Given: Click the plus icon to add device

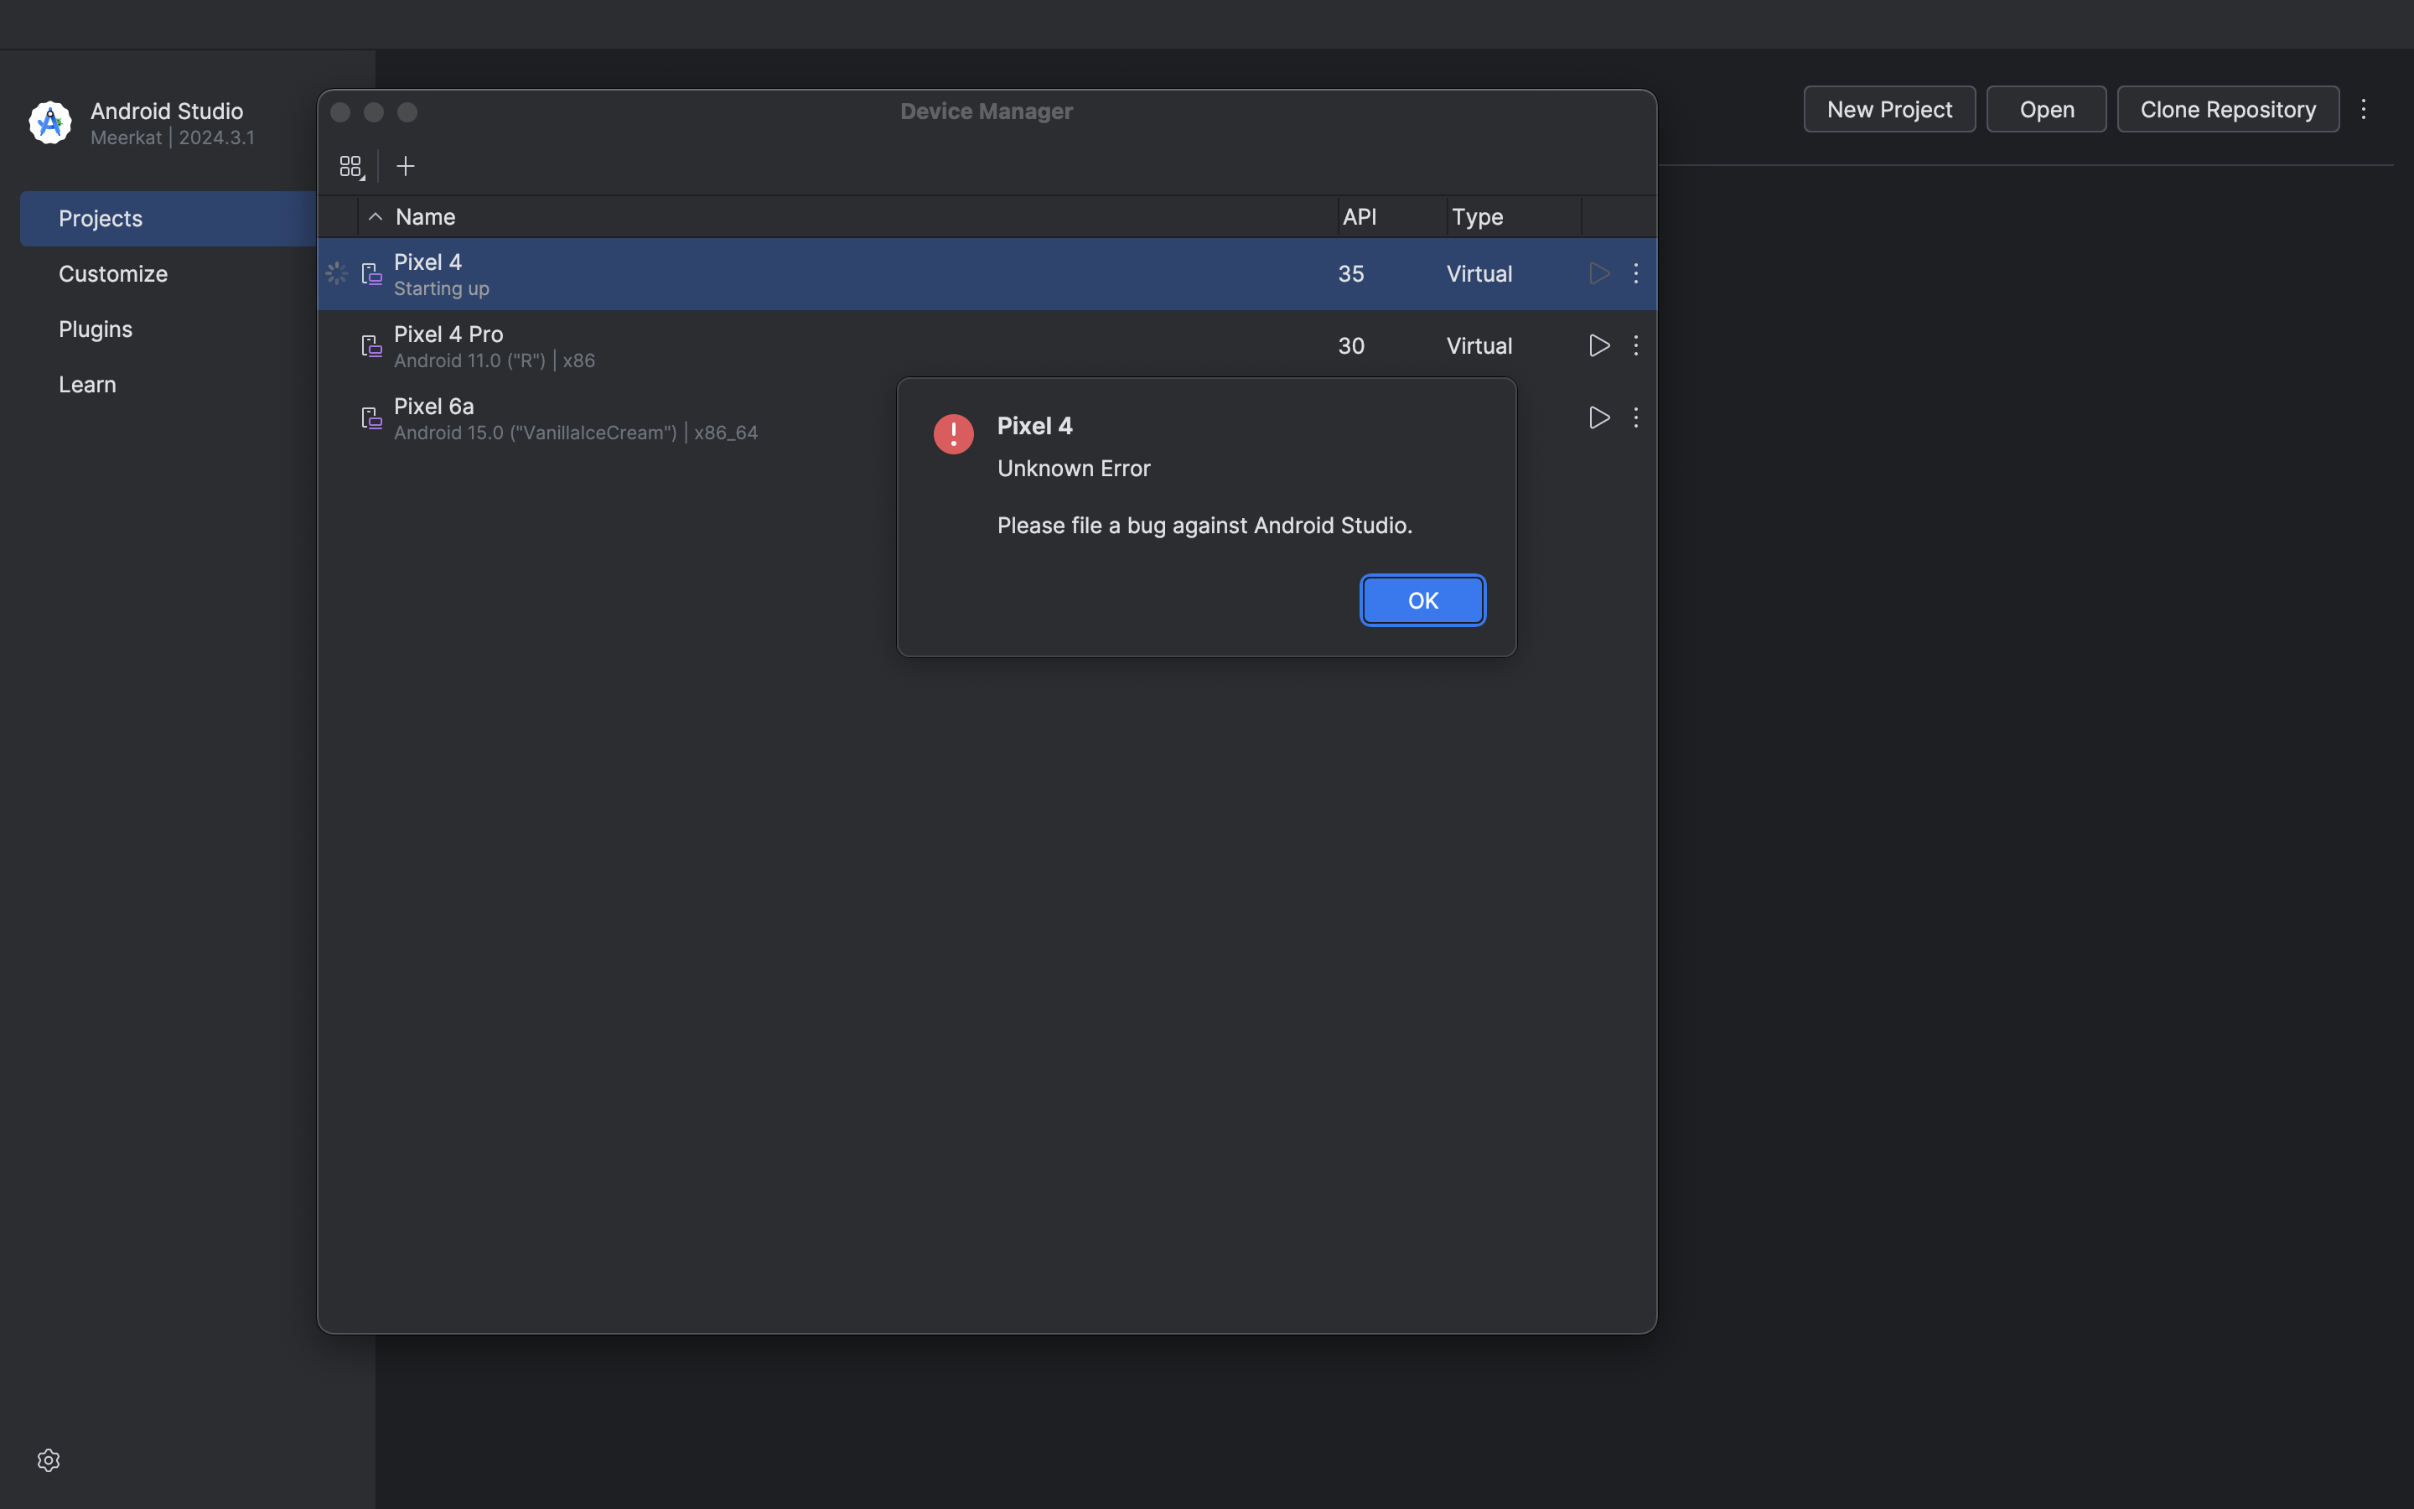Looking at the screenshot, I should pos(405,166).
